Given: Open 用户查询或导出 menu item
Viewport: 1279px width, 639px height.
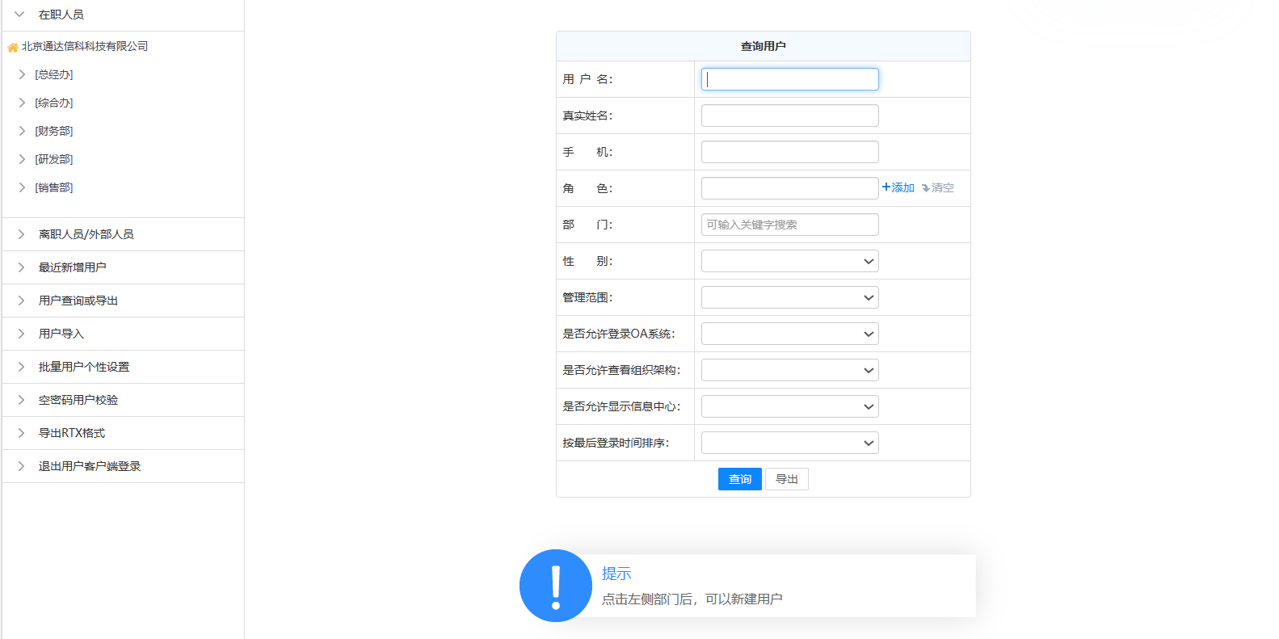Looking at the screenshot, I should click(78, 301).
